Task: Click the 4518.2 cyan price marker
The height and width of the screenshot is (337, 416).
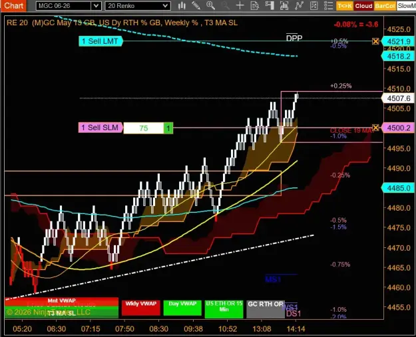Action: click(x=399, y=56)
